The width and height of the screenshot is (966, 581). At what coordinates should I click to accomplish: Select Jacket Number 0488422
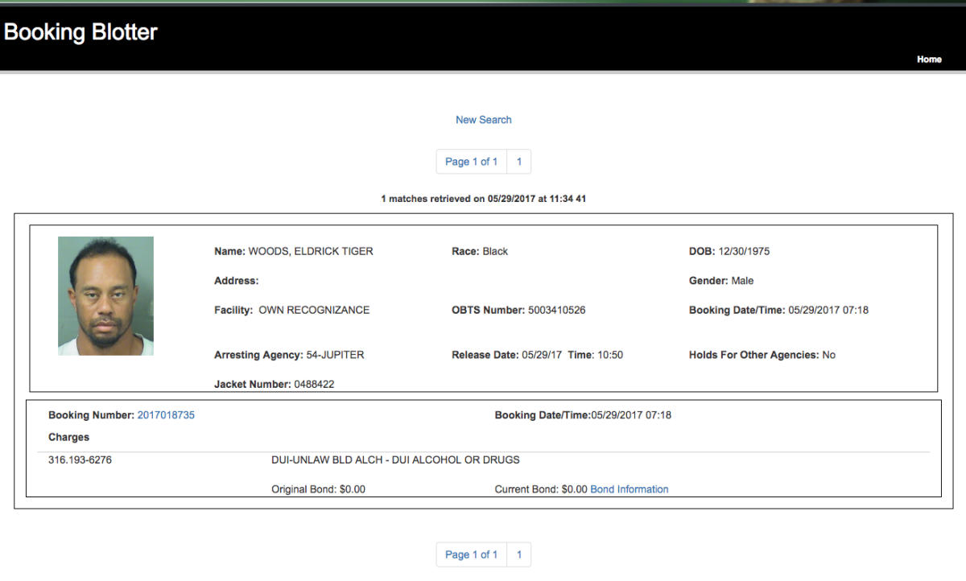275,385
